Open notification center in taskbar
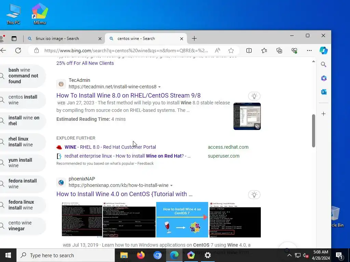Screen dimensions: 350x262 [x=339, y=255]
